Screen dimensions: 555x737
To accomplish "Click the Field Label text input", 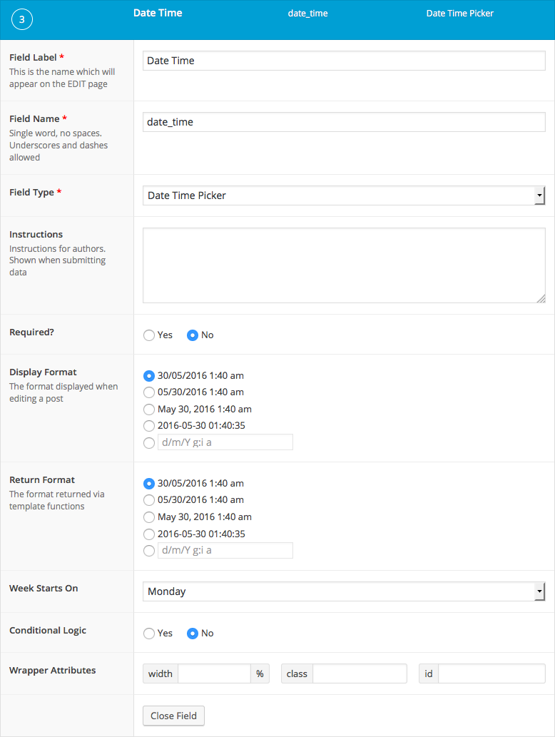I will point(344,61).
